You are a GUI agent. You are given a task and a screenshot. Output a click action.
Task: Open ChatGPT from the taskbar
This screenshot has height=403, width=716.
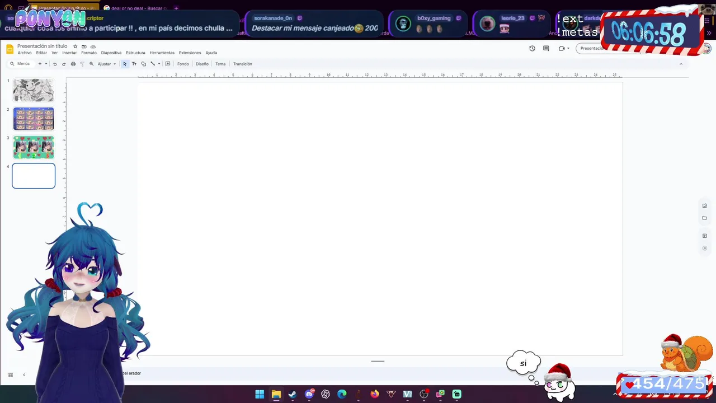click(x=326, y=394)
